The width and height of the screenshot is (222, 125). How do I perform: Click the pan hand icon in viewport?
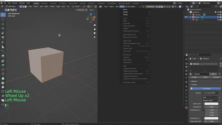[95, 29]
